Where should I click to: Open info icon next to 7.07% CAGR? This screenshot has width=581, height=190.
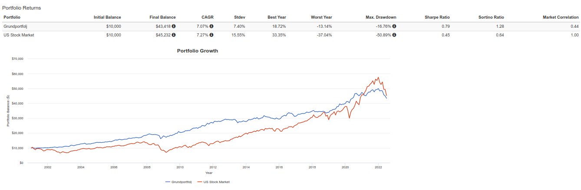coord(211,26)
